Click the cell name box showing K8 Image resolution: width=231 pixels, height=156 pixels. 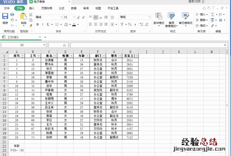(22, 45)
